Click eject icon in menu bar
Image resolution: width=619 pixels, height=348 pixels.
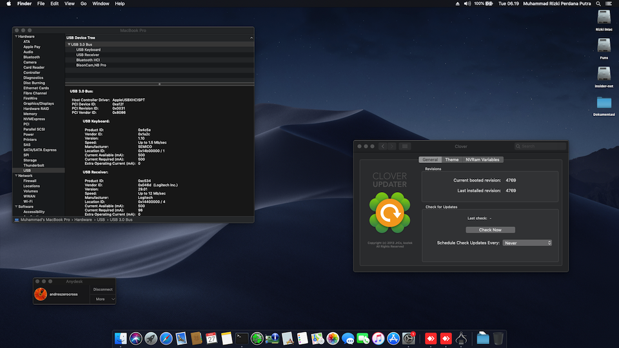click(x=457, y=4)
